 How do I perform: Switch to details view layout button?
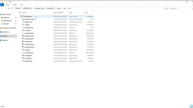pos(191,106)
